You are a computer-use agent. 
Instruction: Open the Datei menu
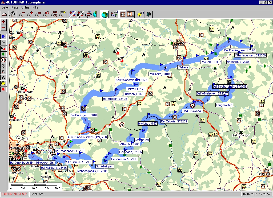pos(5,7)
